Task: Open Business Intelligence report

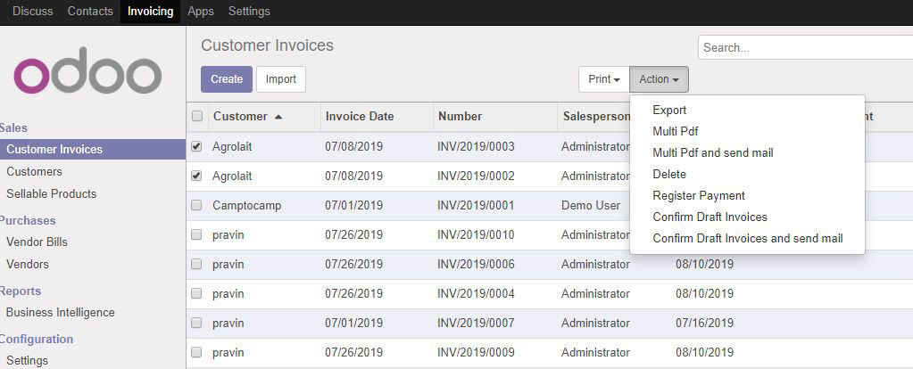Action: click(x=61, y=312)
